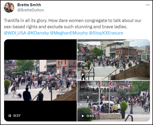Click the 0:37 time label
Viewport: 153px width, 125px height.
(x=17, y=116)
